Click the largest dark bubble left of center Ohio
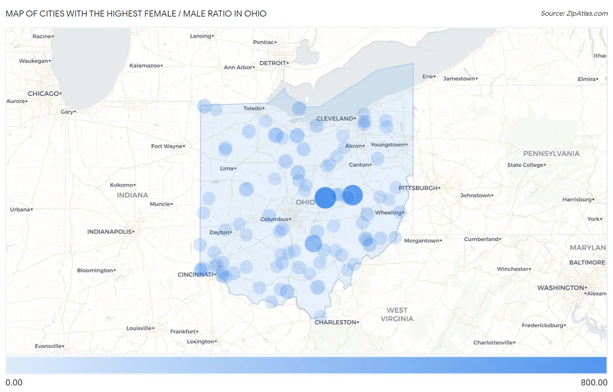This screenshot has height=392, width=613. 325,198
